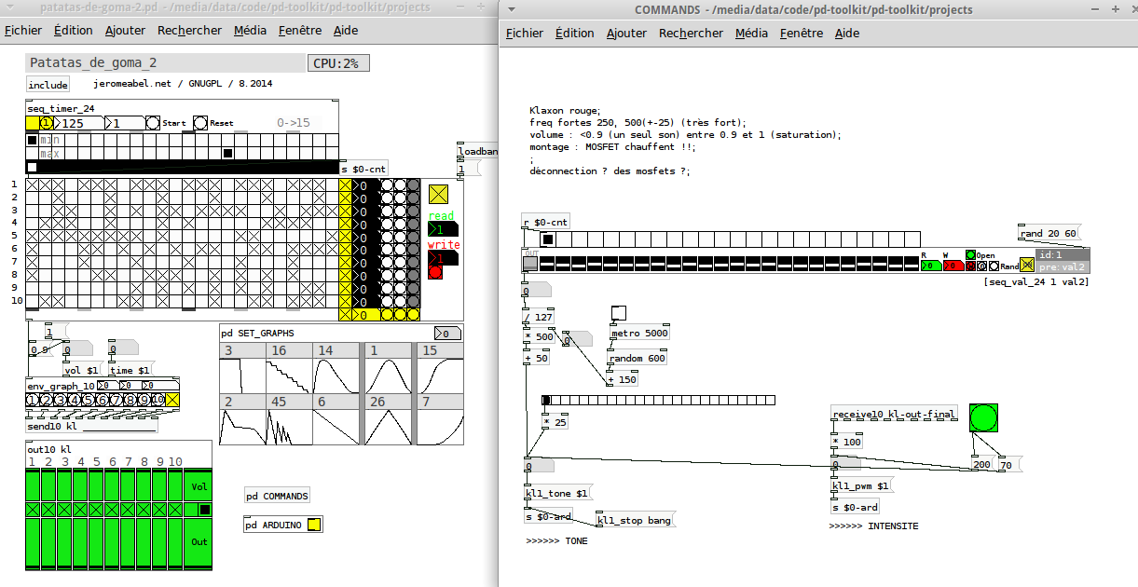Select the green read number box

[443, 229]
